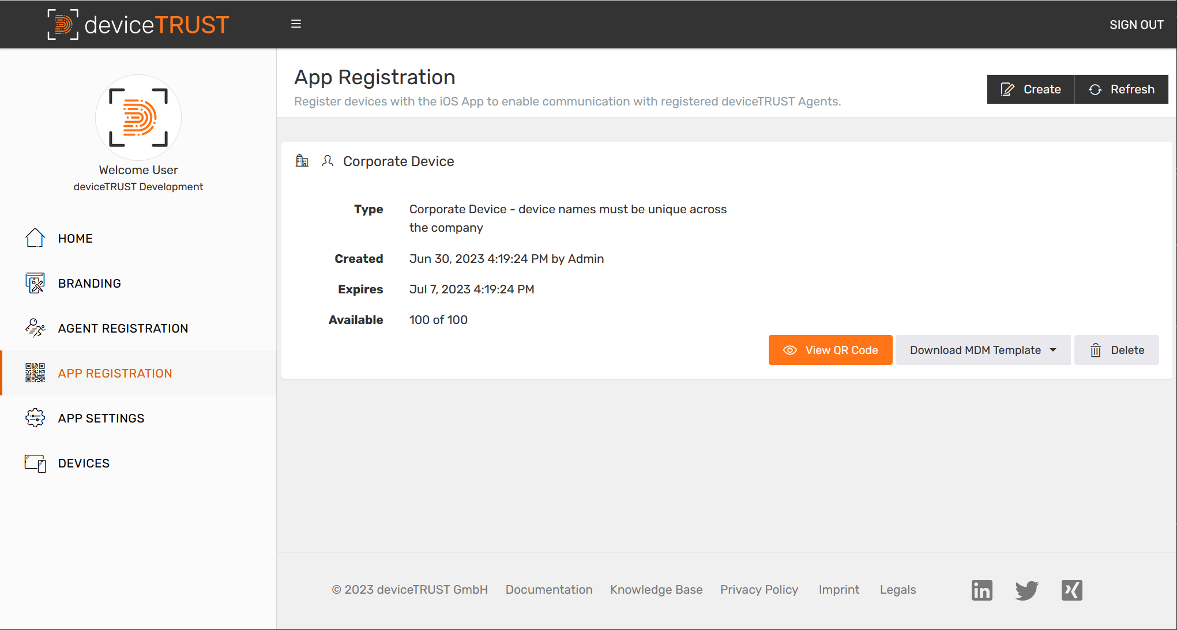Click the Devices screens icon

pos(35,462)
